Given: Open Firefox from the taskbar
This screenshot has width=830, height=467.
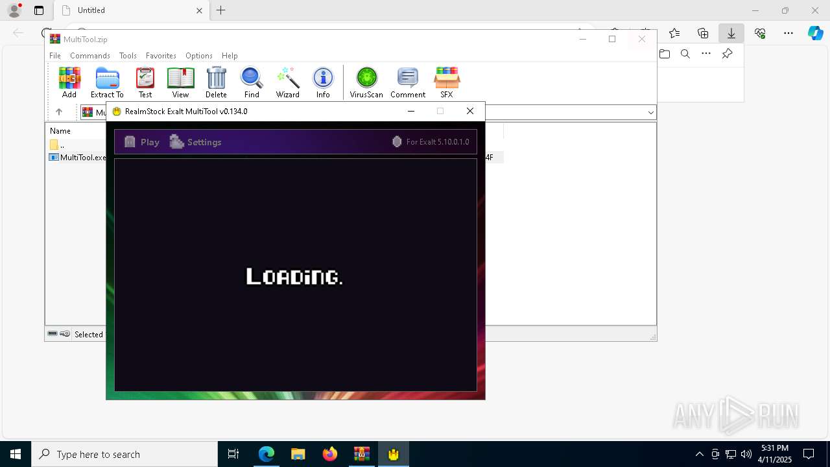Looking at the screenshot, I should 329,454.
